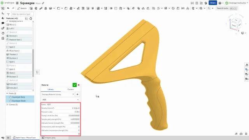Open the Search tools field

coord(226,8)
